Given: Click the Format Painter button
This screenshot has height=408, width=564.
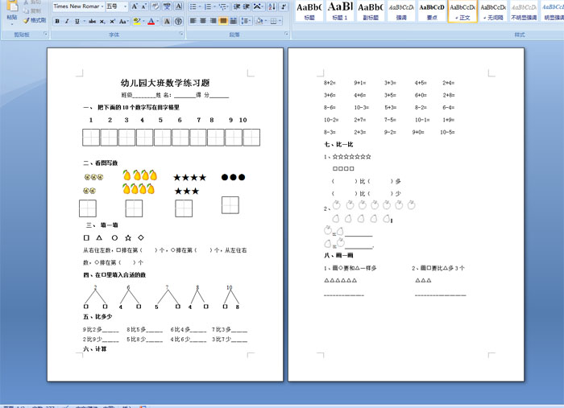Looking at the screenshot, I should pyautogui.click(x=35, y=20).
